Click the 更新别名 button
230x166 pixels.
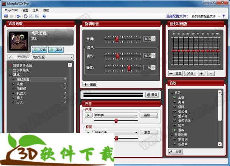19,57
